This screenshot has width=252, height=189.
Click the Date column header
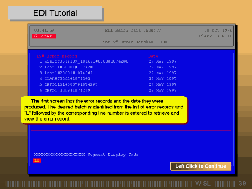pos(152,55)
